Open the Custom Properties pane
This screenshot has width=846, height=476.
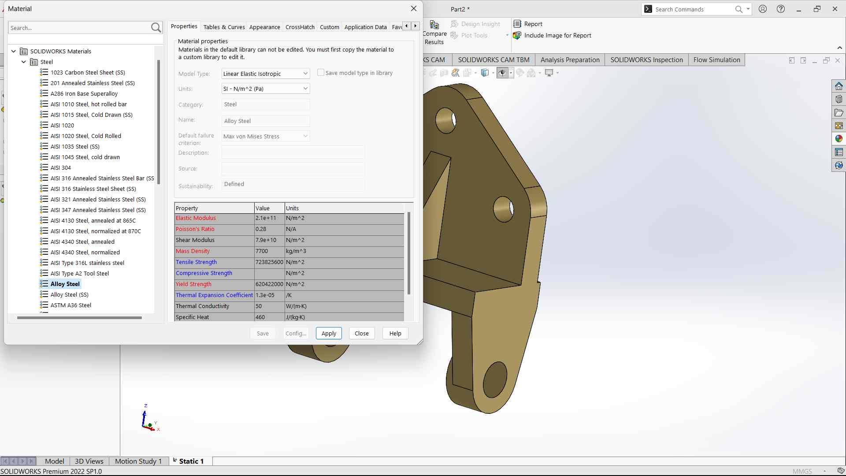point(839,152)
